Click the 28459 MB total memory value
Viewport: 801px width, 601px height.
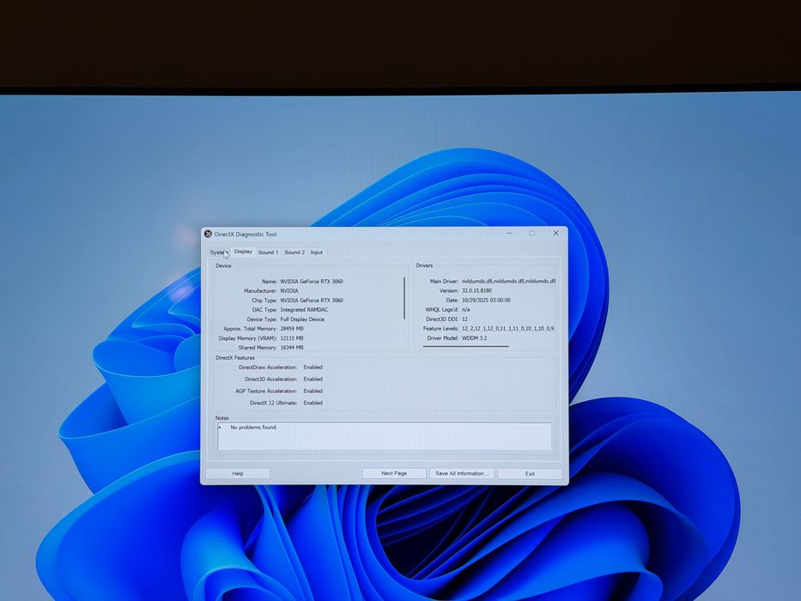point(292,329)
